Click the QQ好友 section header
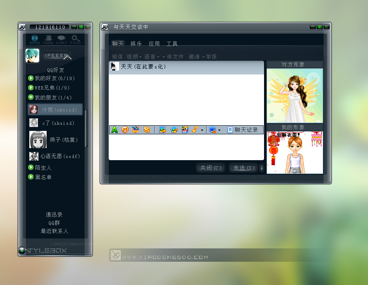The image size is (368, 285). point(55,70)
